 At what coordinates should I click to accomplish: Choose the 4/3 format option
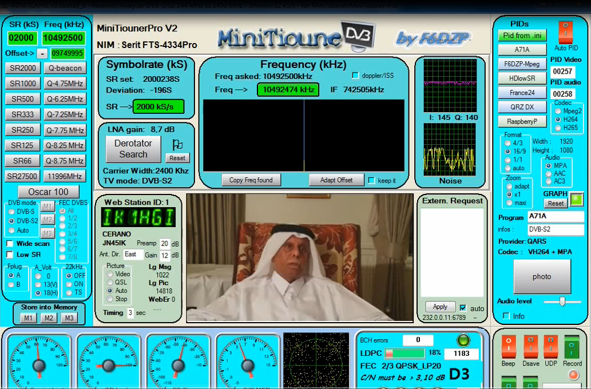pyautogui.click(x=507, y=143)
